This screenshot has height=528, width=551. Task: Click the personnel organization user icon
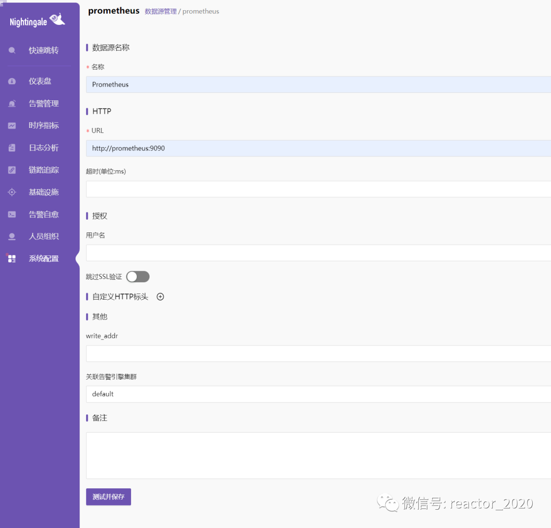[12, 236]
